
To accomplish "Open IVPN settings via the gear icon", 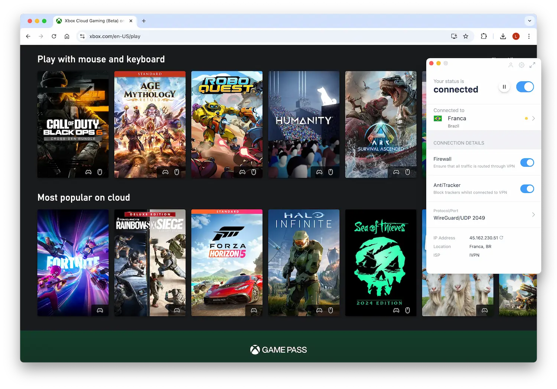I will coord(521,65).
